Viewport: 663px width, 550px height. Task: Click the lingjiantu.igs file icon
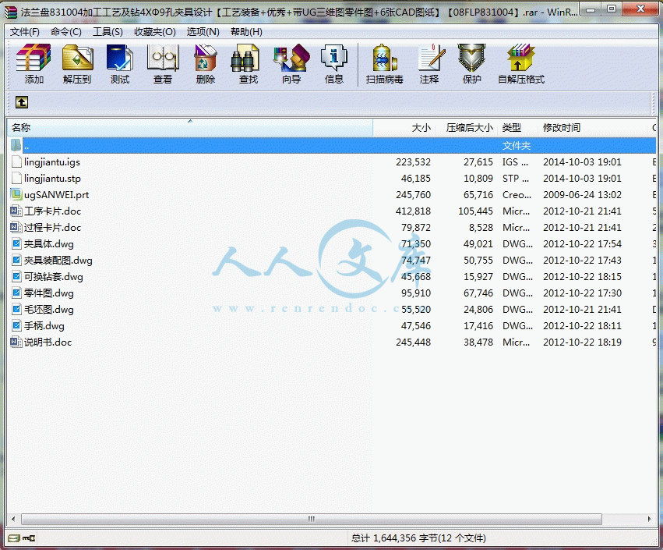point(16,161)
